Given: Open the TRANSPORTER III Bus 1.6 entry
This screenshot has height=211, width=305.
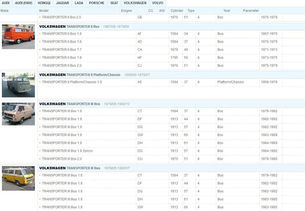Looking at the screenshot, I should [62, 175].
